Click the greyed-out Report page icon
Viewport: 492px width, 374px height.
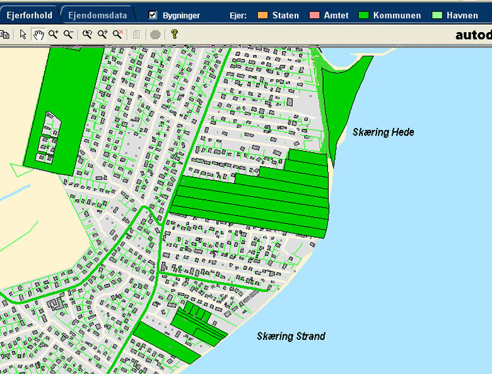point(136,35)
